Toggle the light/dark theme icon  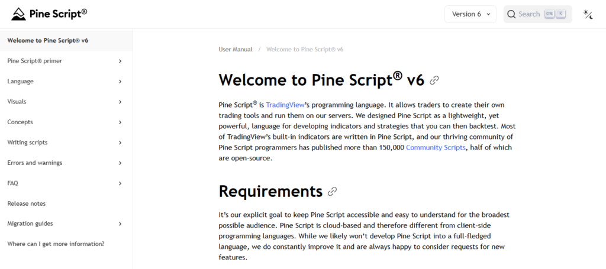pos(588,14)
